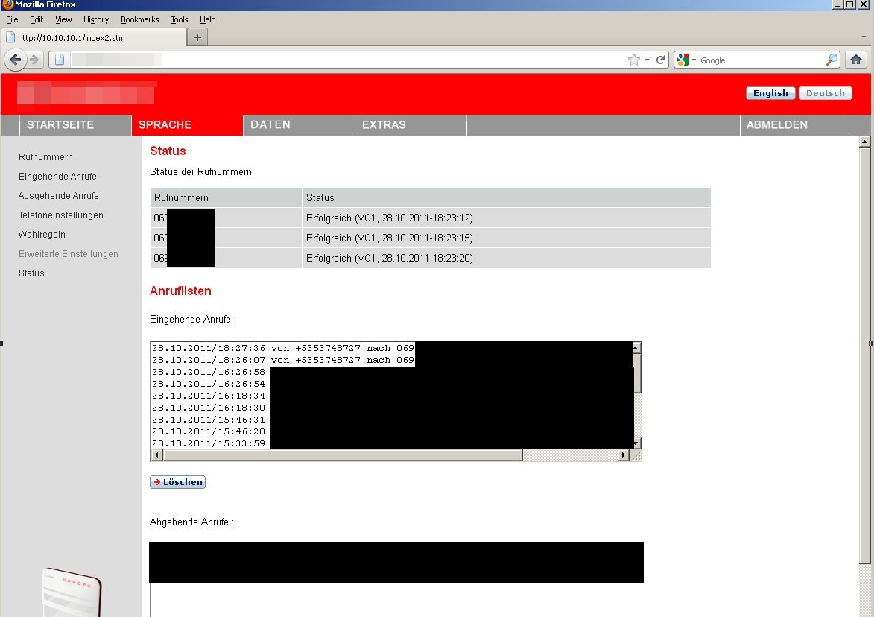Expand the URL history dropdown arrow
This screenshot has width=874, height=617.
(x=647, y=60)
